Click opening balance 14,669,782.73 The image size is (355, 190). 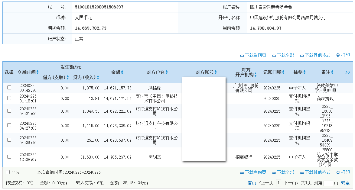pos(90,28)
